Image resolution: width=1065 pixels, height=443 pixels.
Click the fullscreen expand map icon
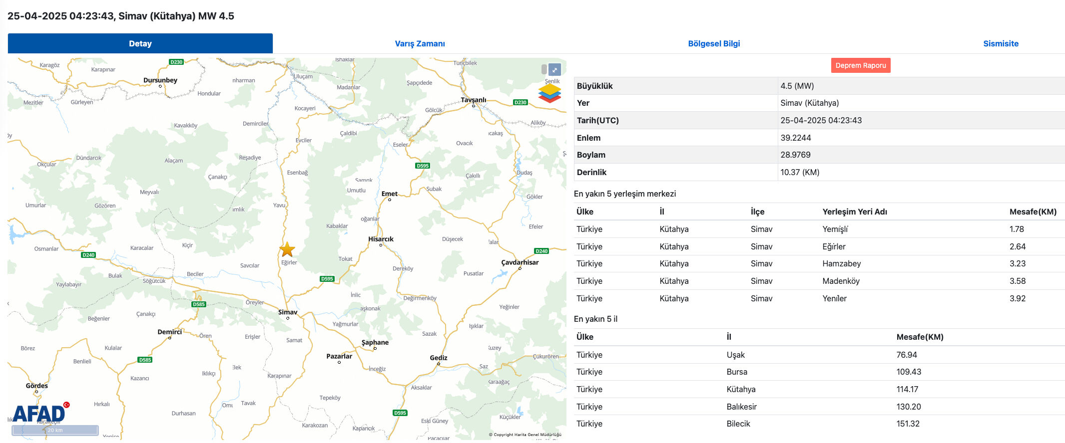554,70
